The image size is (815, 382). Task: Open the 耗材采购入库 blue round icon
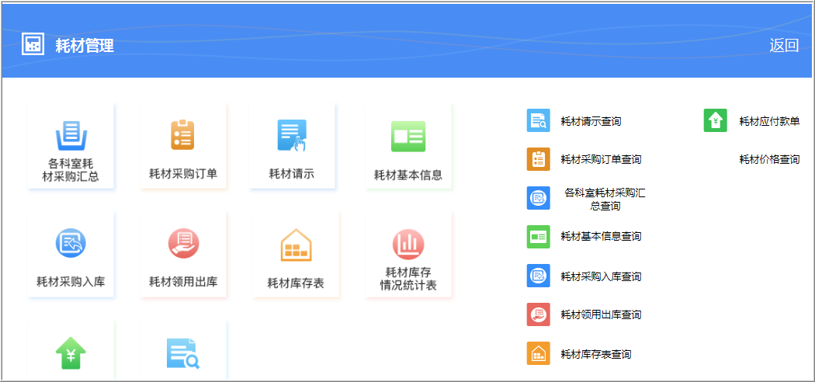pyautogui.click(x=71, y=243)
